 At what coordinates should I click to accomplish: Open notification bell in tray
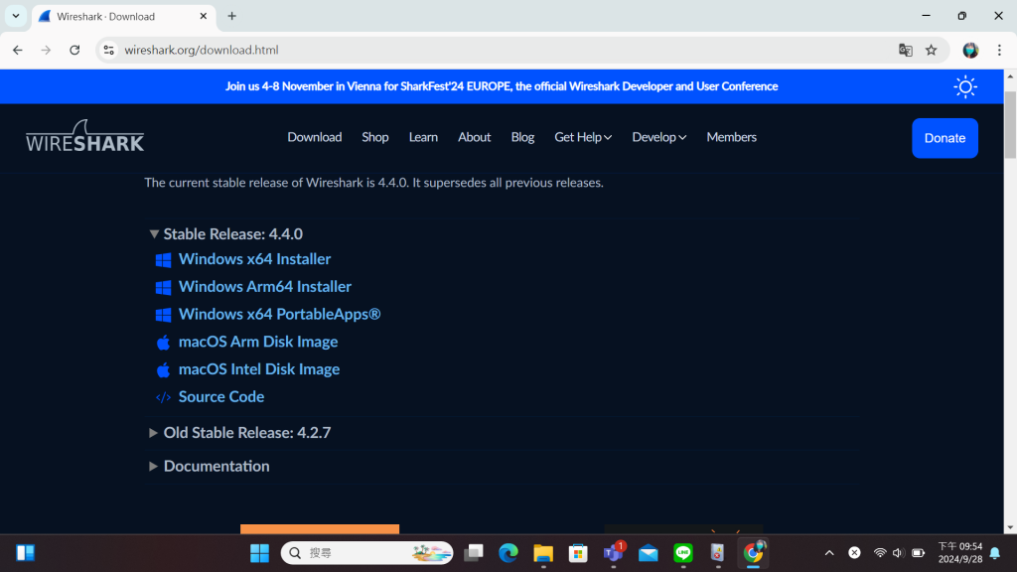tap(995, 553)
